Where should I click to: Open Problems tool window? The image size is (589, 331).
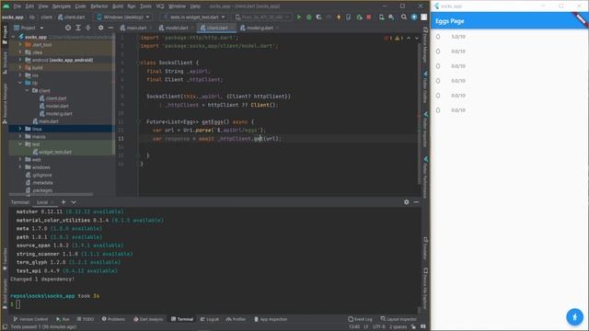(x=113, y=319)
